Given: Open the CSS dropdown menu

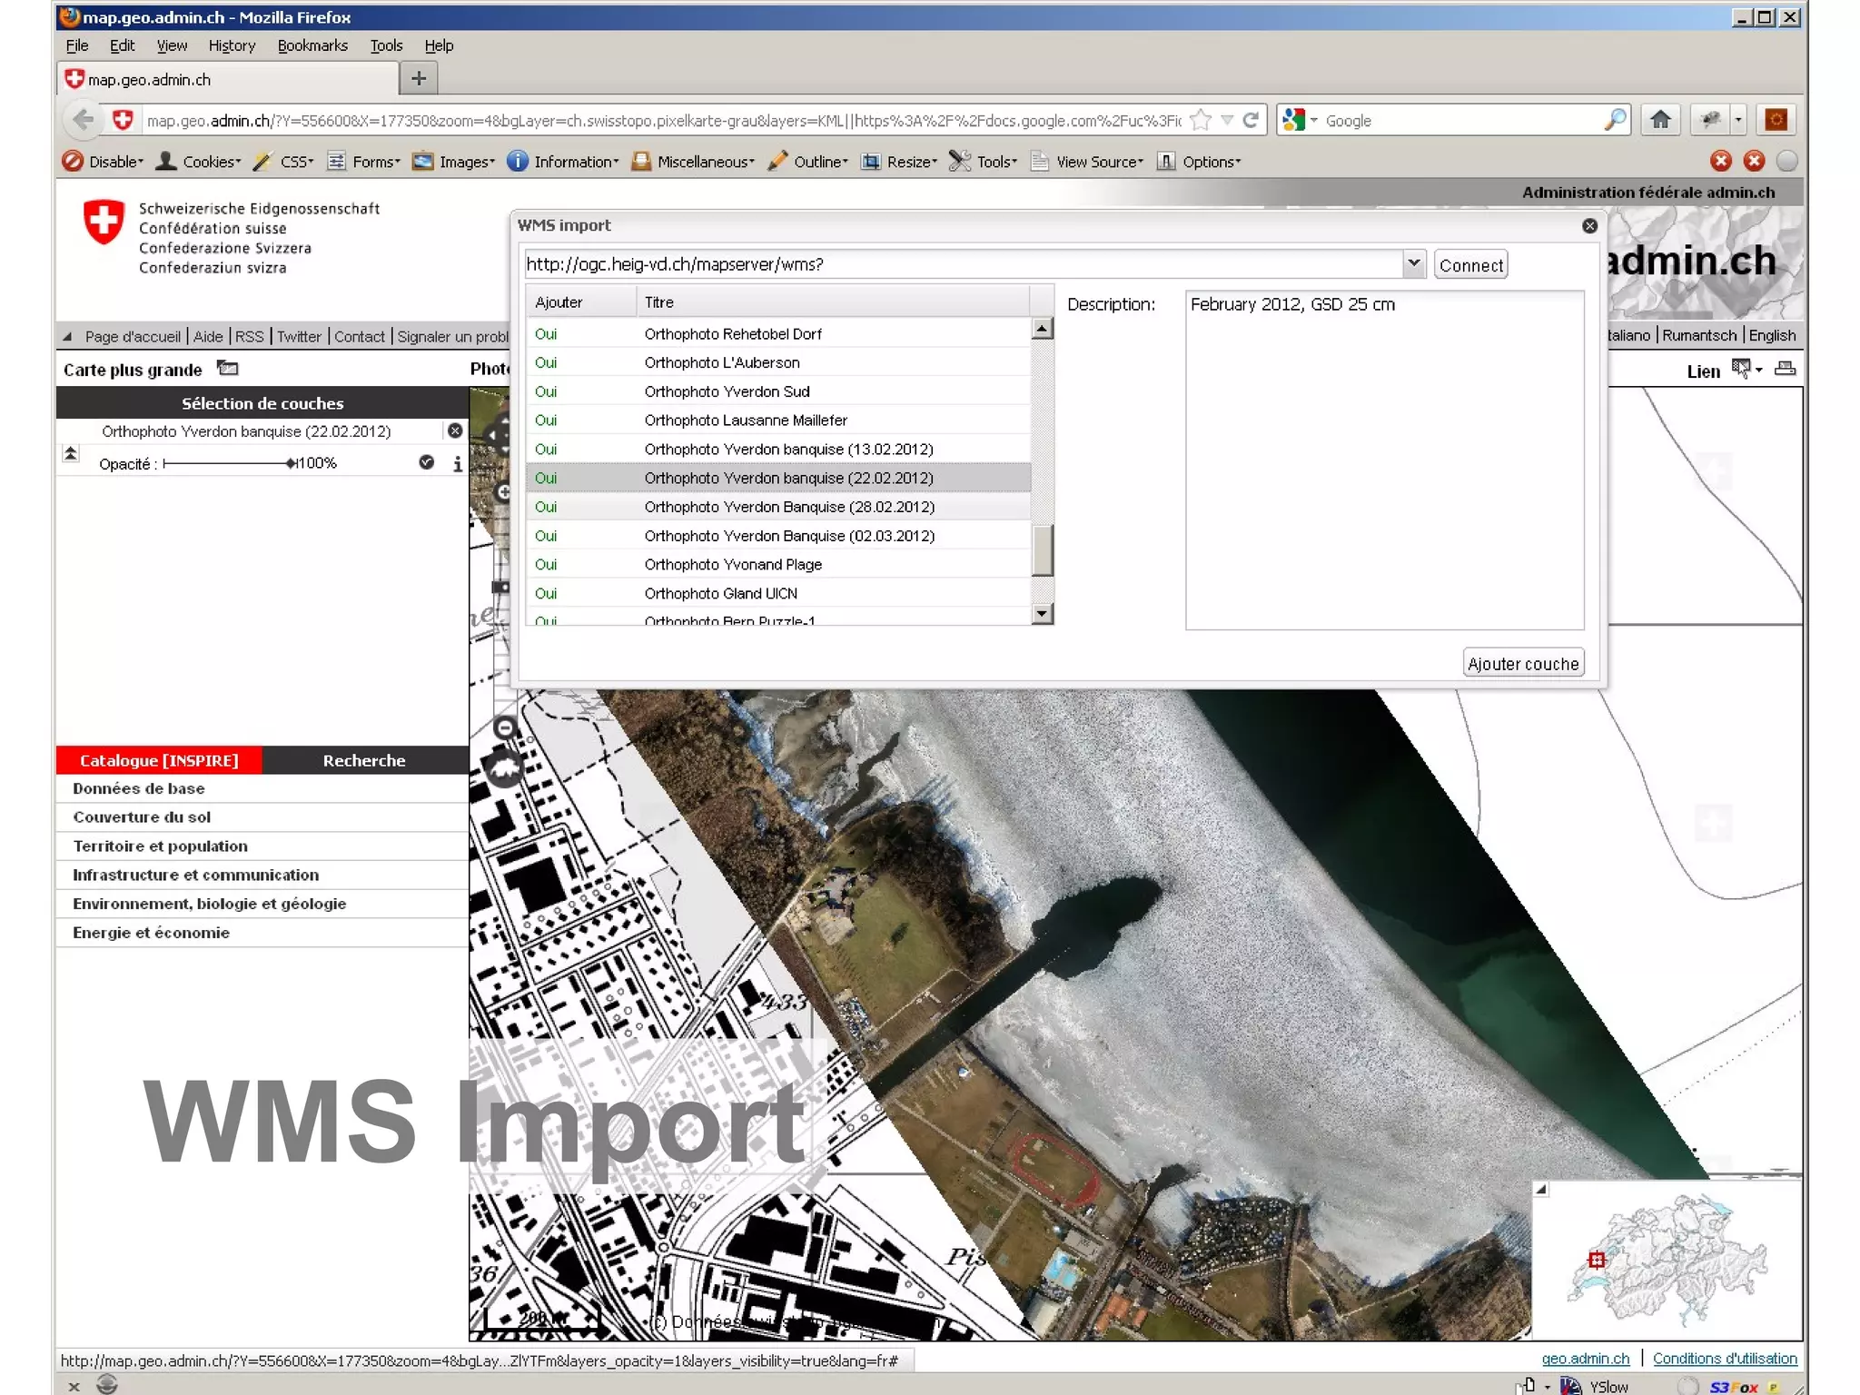Looking at the screenshot, I should 283,162.
